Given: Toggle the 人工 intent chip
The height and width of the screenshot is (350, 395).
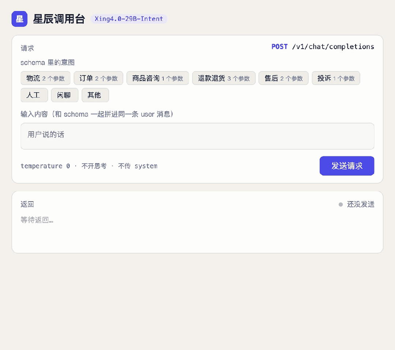Looking at the screenshot, I should [x=34, y=95].
